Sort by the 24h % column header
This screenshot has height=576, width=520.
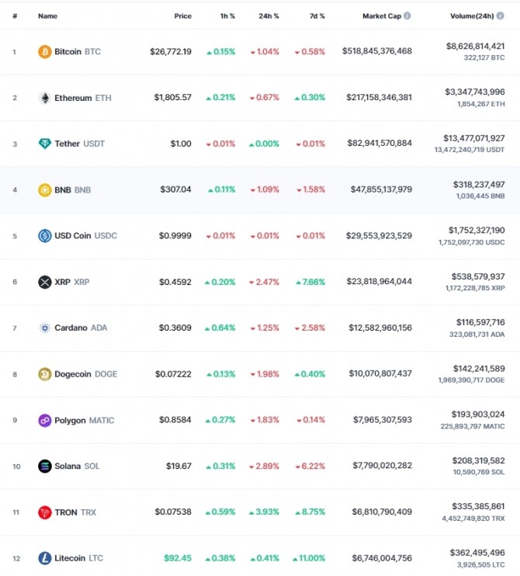[x=269, y=16]
